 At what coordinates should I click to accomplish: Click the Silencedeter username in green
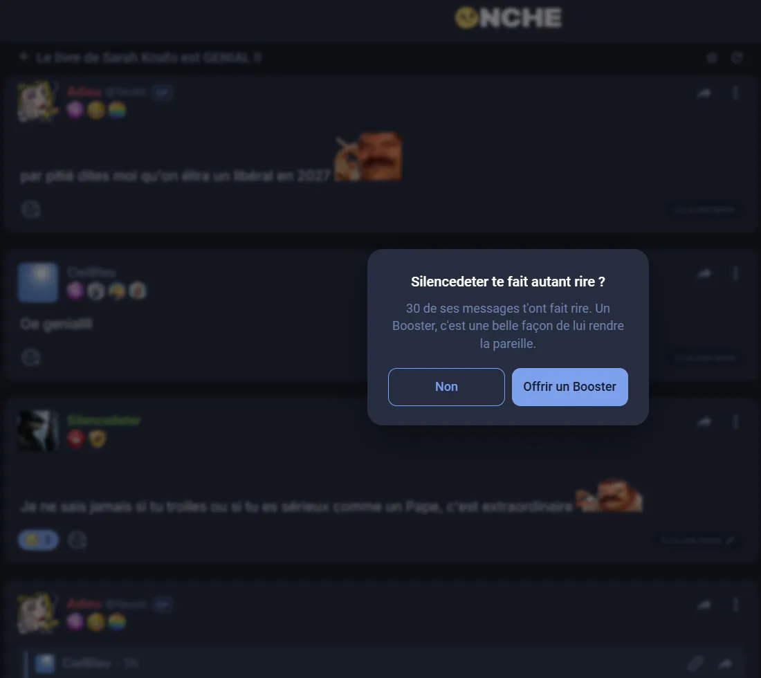pos(103,421)
